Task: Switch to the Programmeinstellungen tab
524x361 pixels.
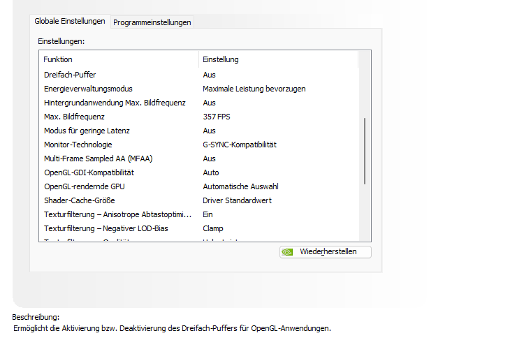Action: click(152, 22)
